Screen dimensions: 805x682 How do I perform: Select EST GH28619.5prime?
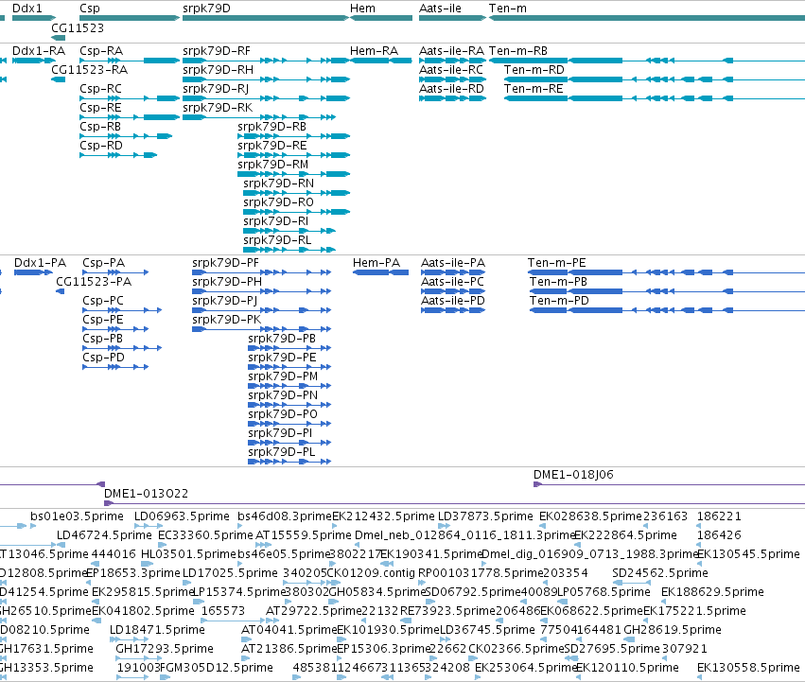[x=673, y=630]
